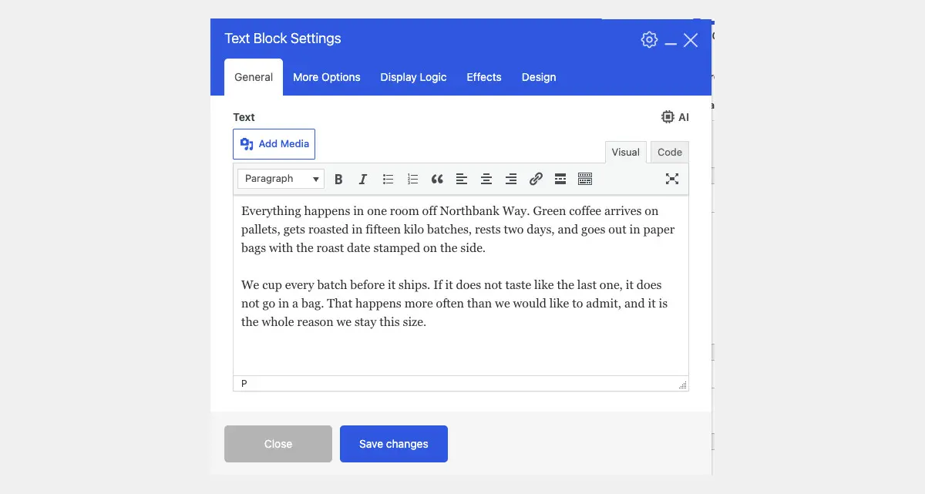
Task: Insert a numbered list
Action: (412, 179)
